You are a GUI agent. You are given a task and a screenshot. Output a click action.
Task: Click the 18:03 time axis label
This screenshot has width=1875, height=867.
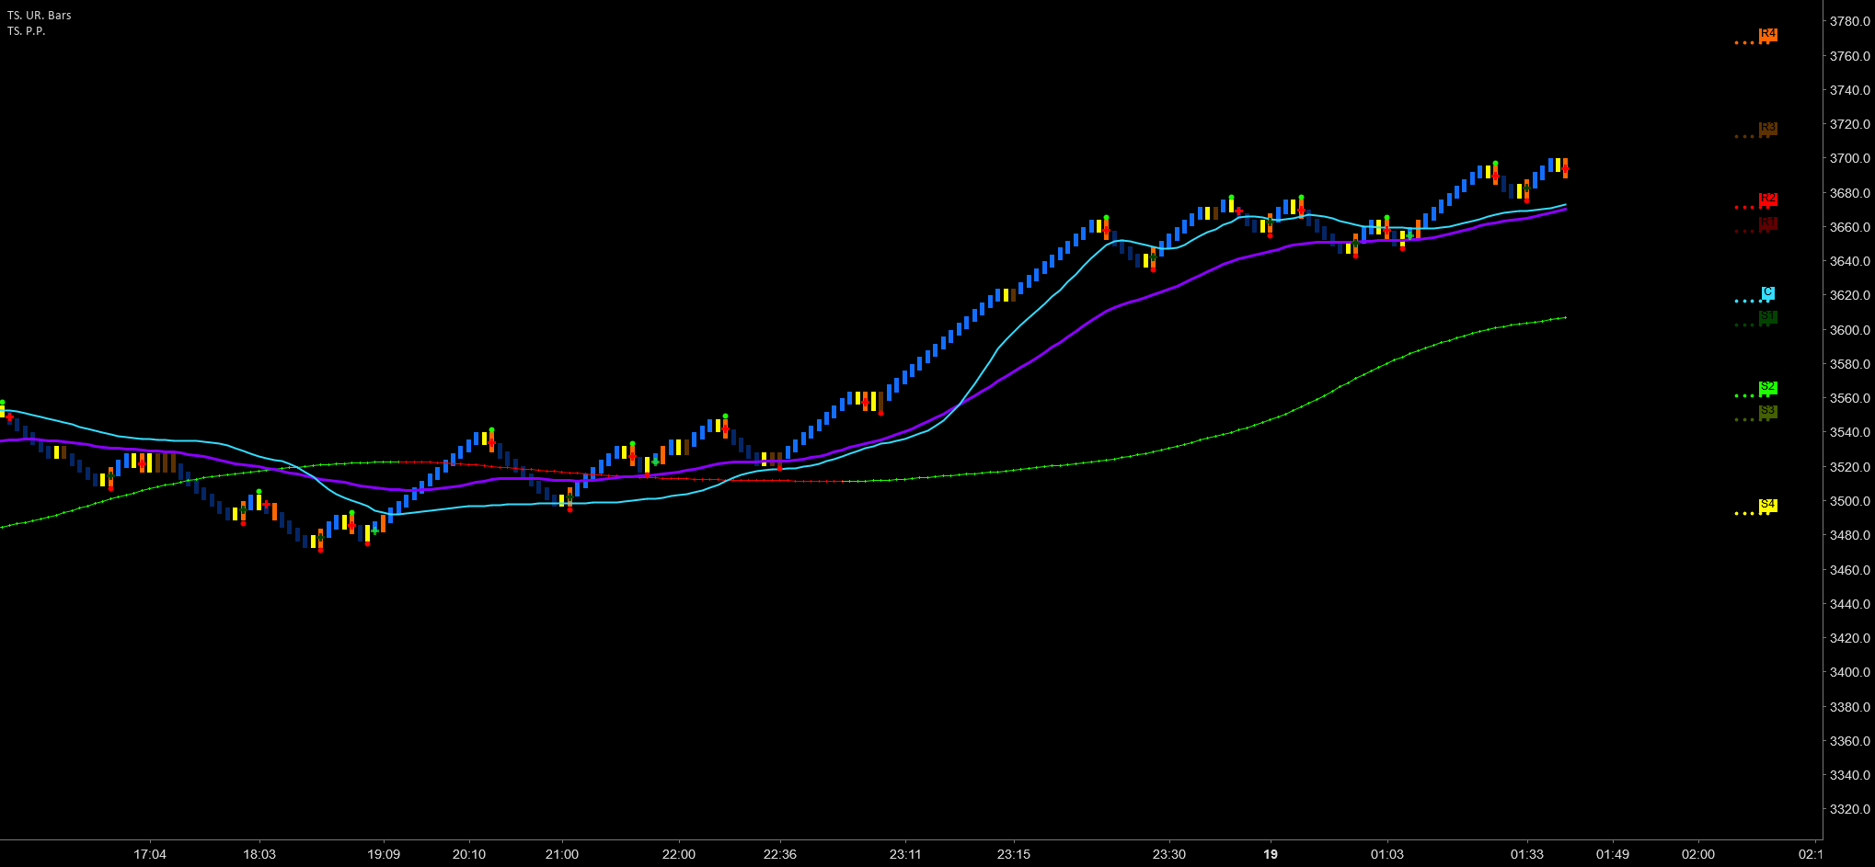[x=259, y=854]
